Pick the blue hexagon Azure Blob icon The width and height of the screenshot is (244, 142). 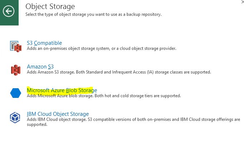click(x=15, y=93)
